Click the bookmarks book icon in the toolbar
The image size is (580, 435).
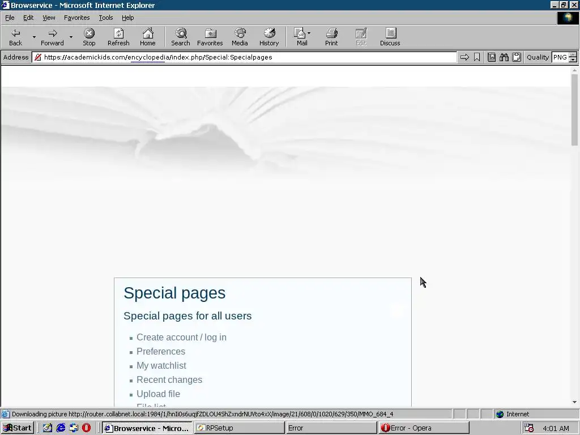(491, 57)
